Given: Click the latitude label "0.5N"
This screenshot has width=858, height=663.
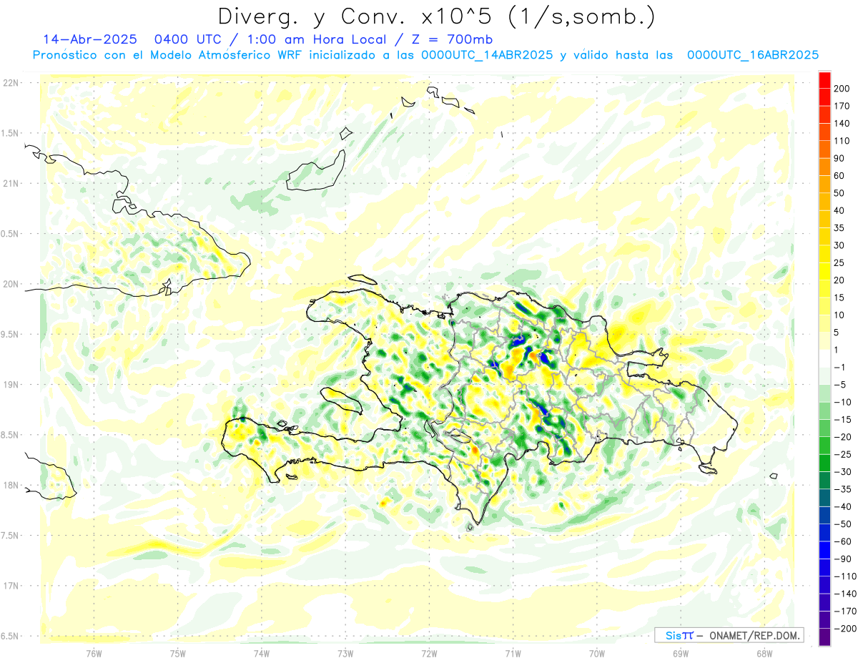Looking at the screenshot, I should (x=10, y=234).
